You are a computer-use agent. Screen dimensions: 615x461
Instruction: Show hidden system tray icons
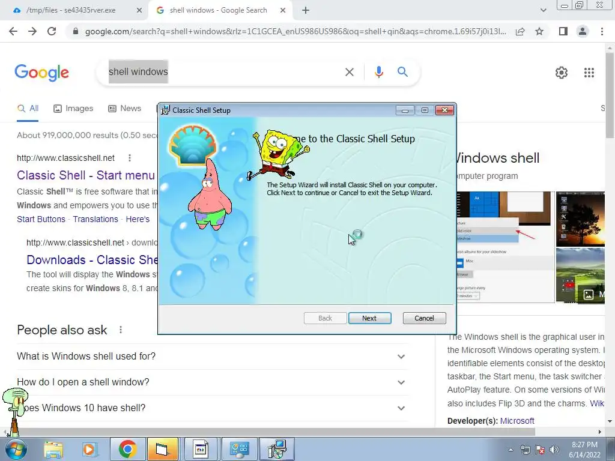pyautogui.click(x=510, y=450)
